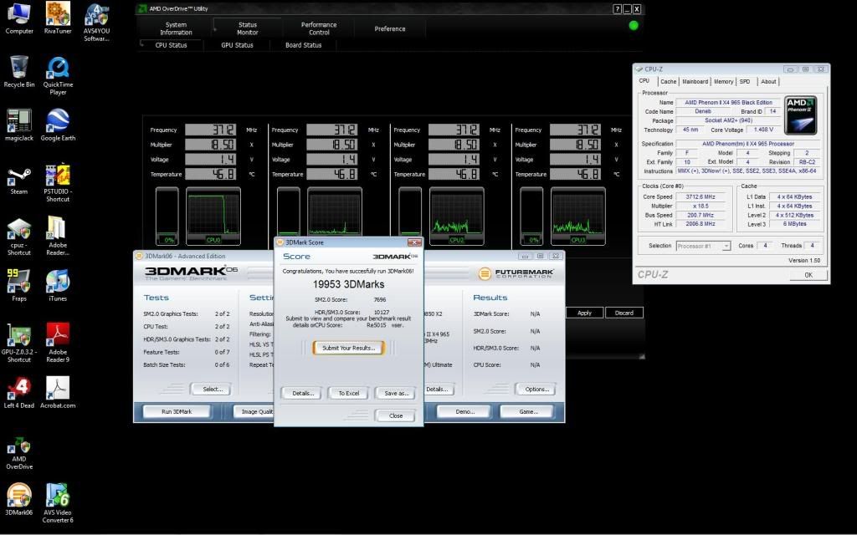857x535 pixels.
Task: Click the Details button in 3DMark Score dialog
Action: click(303, 393)
